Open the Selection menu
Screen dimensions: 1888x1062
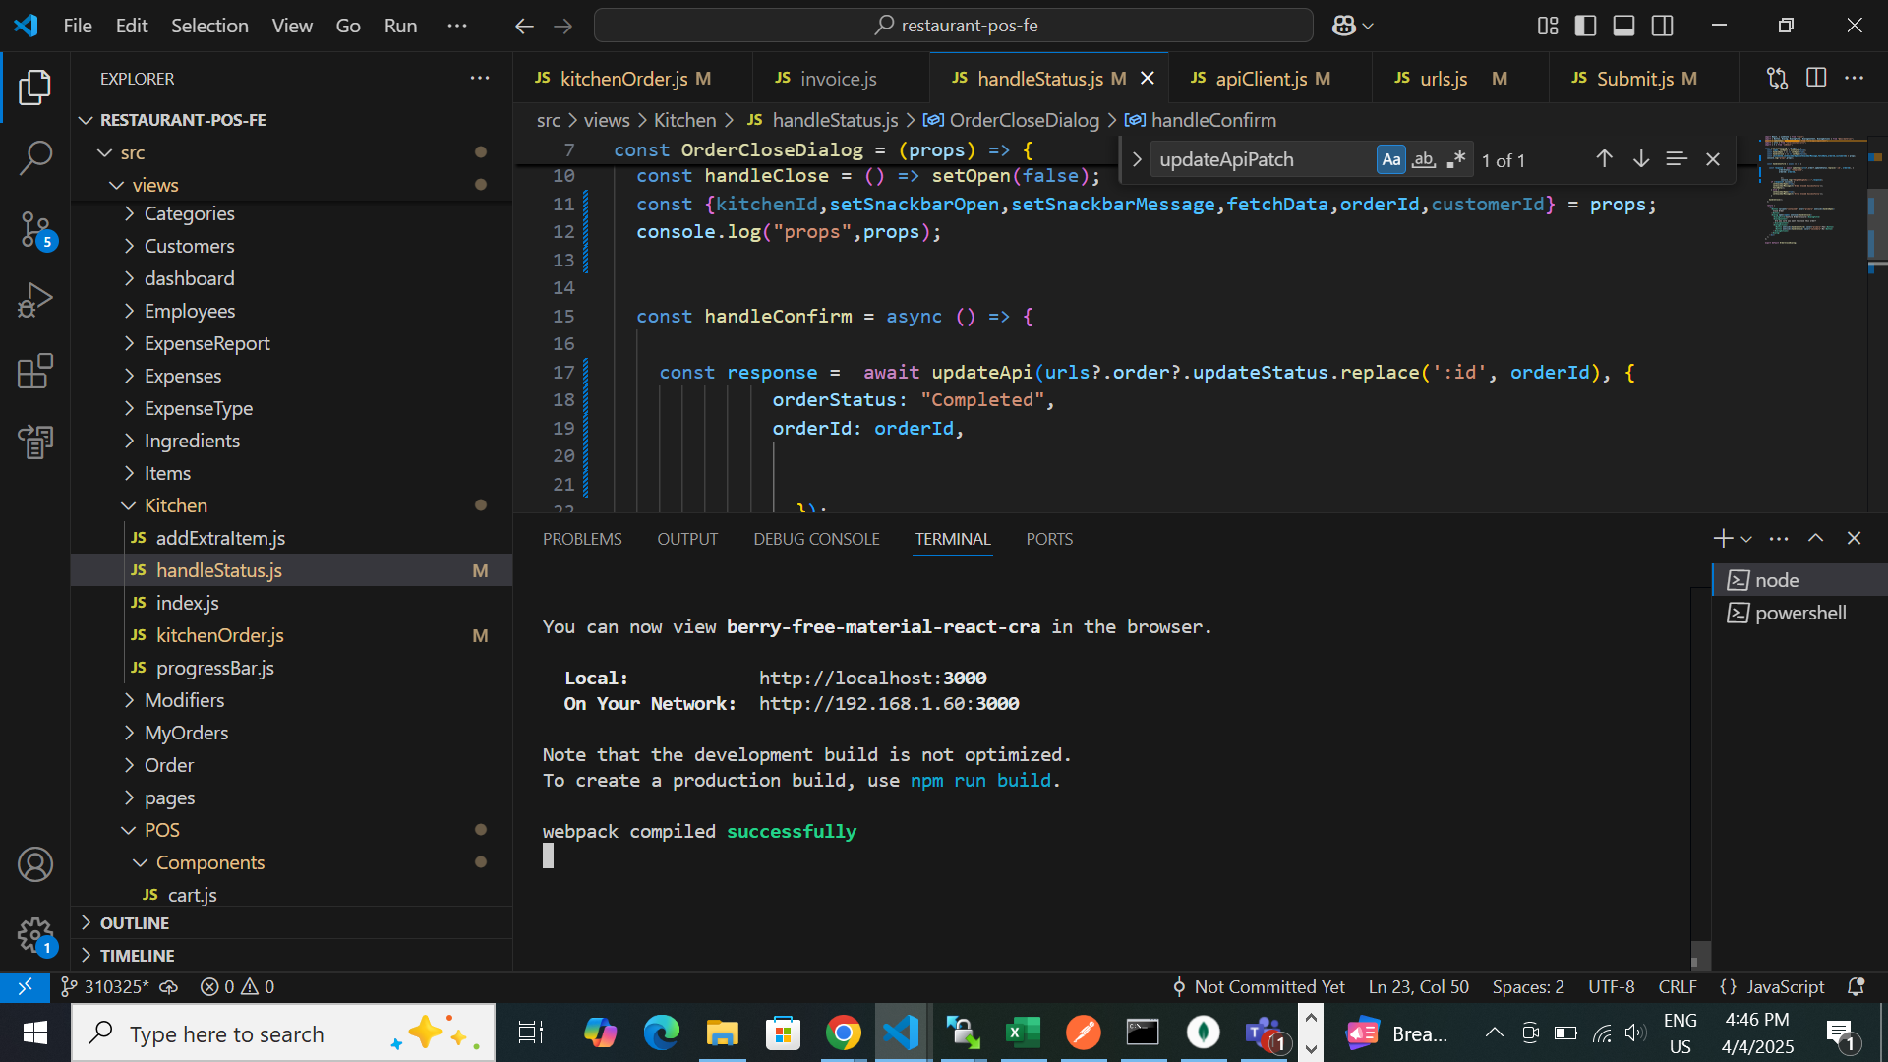tap(209, 26)
